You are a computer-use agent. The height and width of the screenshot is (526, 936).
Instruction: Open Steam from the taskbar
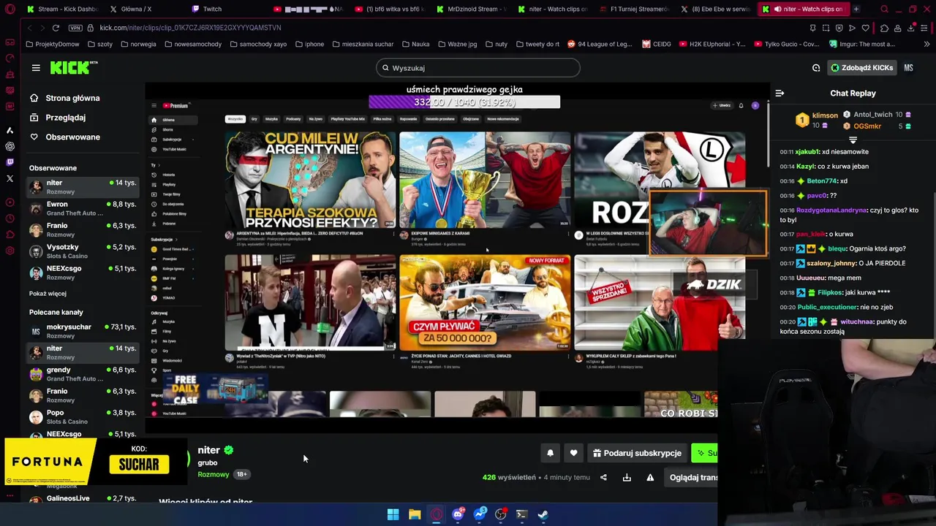[x=543, y=514]
